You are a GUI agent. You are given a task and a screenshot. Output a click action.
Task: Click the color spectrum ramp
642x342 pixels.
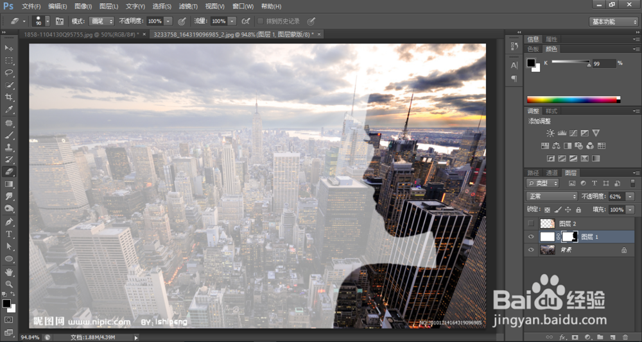pos(573,100)
